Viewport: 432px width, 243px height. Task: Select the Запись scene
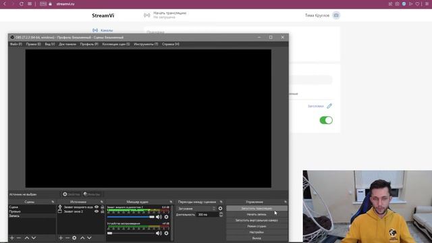(x=32, y=216)
